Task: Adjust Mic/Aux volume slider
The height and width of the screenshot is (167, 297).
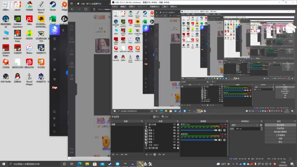Action: (x=199, y=130)
